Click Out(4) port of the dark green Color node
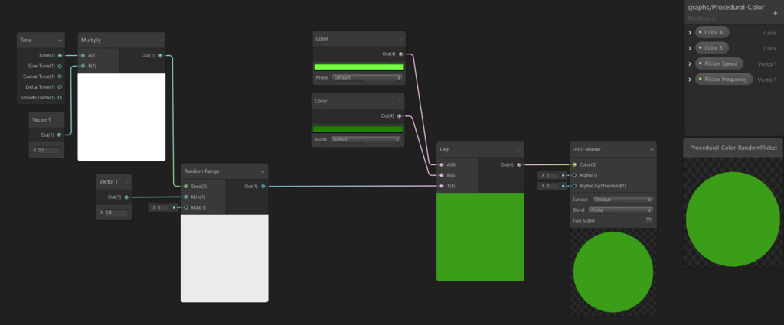The height and width of the screenshot is (325, 784). click(399, 115)
